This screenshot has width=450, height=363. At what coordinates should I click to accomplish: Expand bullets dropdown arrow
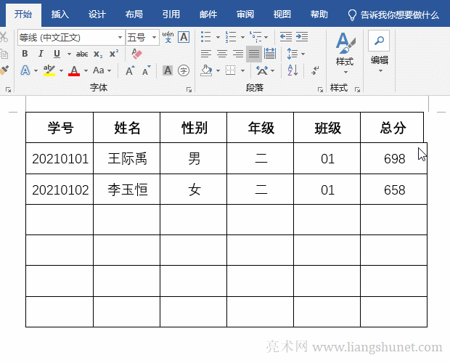218,37
